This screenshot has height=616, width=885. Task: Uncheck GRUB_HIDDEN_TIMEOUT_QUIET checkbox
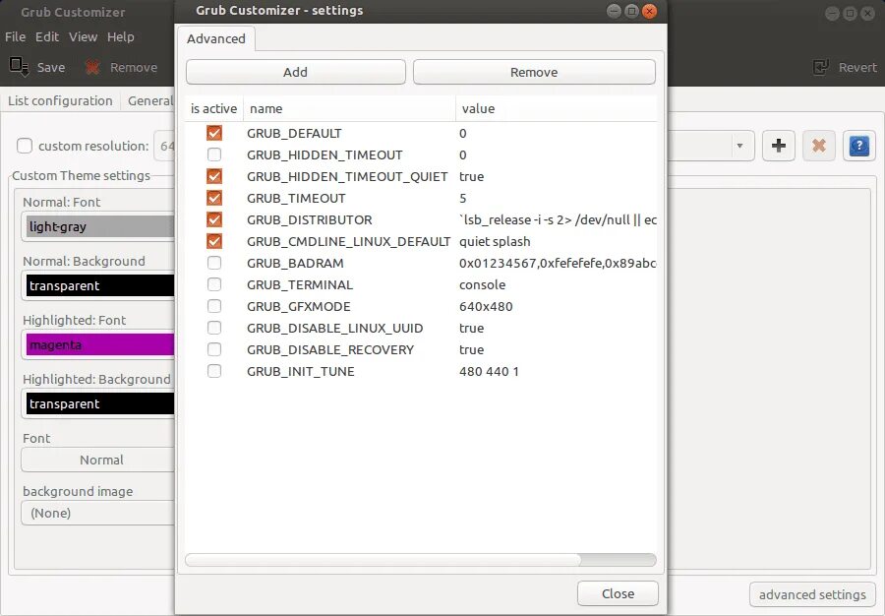(x=214, y=176)
